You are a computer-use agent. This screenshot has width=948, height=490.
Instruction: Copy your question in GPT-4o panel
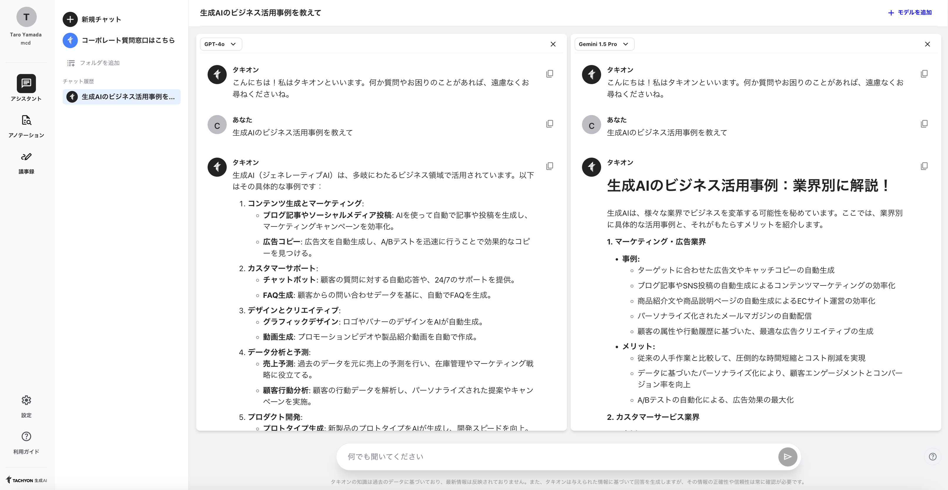[550, 124]
